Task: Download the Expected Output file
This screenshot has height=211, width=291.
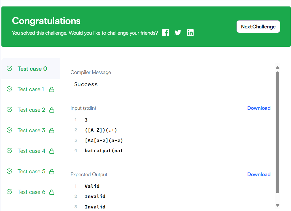Action: (x=259, y=174)
